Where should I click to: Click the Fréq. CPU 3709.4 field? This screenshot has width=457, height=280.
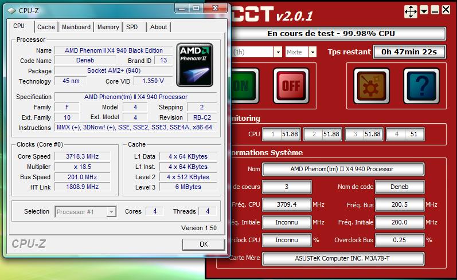click(x=287, y=204)
